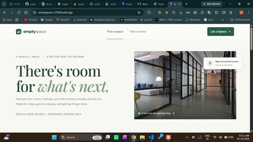Open the How it works nav link
This screenshot has height=142, width=253.
coord(138,32)
